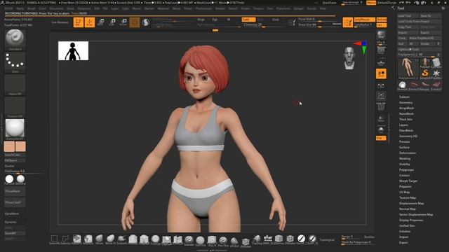Select the Move brush in bottom shelf

tap(100, 239)
